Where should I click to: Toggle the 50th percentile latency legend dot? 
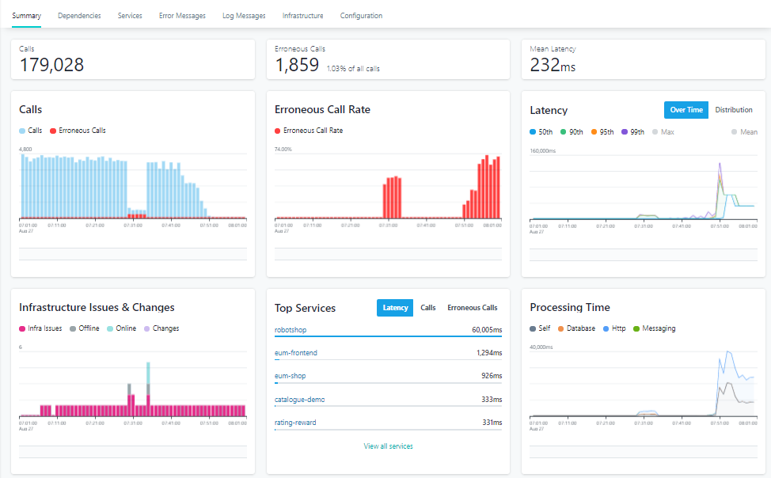point(533,132)
